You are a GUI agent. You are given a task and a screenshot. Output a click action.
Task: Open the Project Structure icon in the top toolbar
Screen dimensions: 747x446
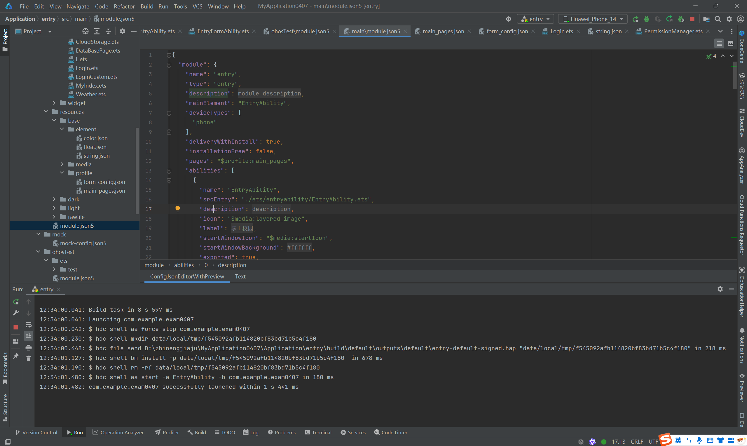coord(706,19)
